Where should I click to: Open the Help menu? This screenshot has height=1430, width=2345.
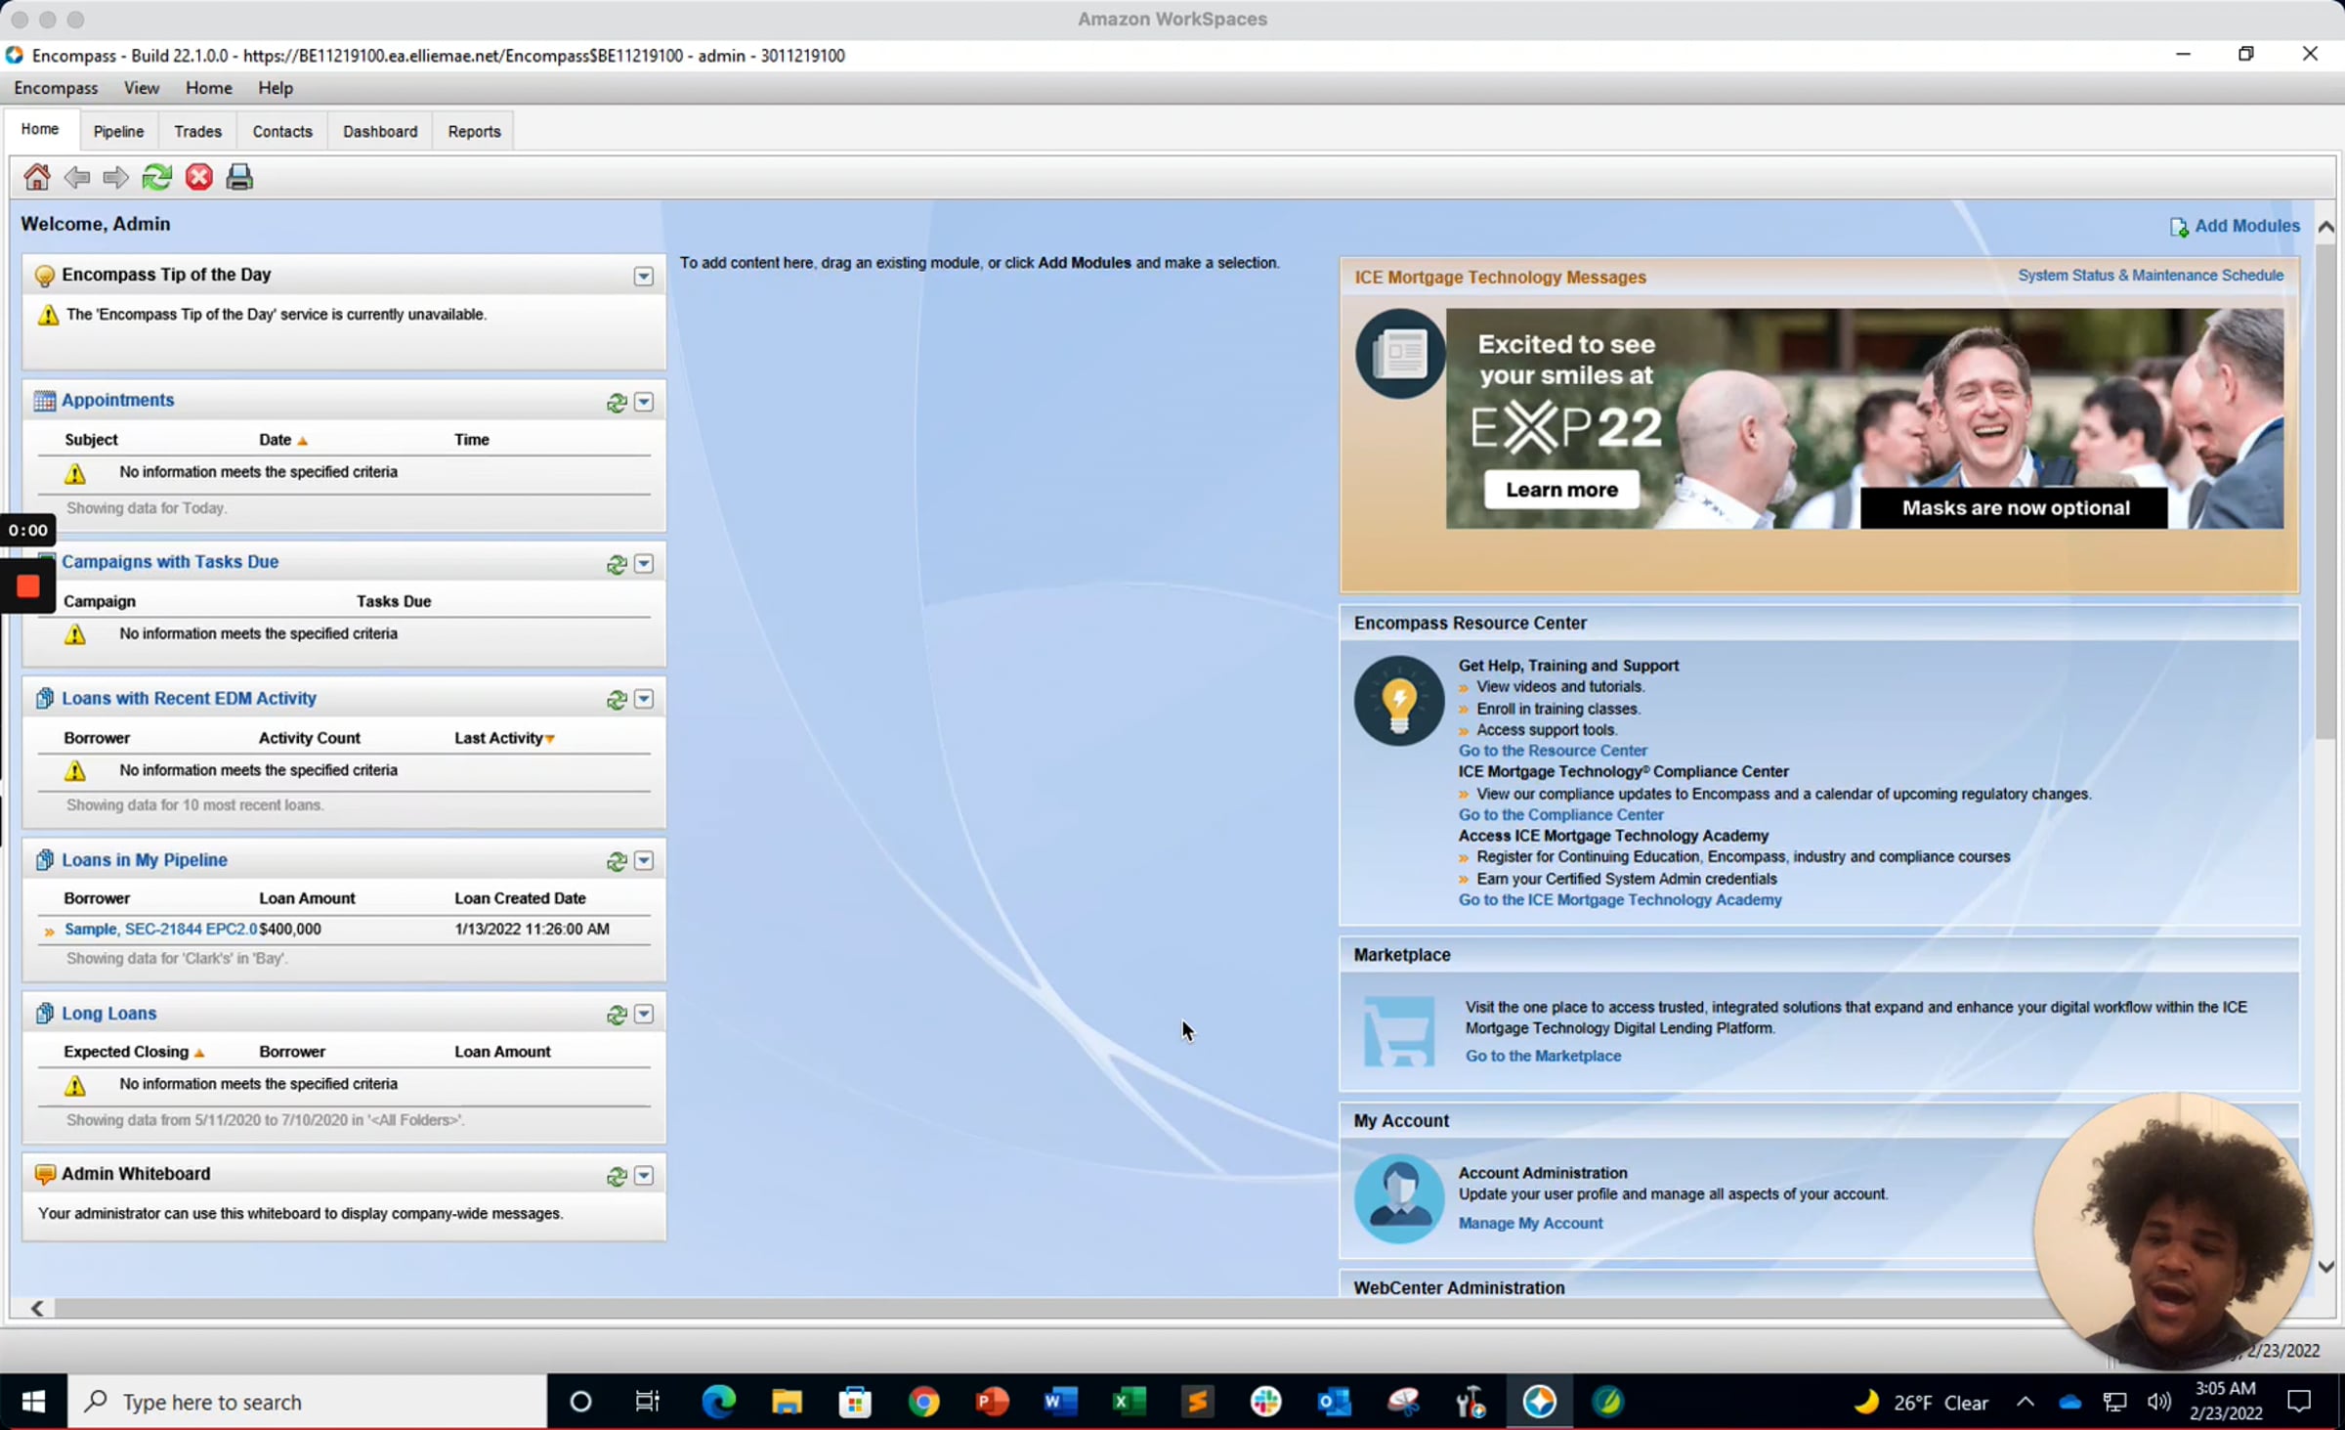[276, 88]
